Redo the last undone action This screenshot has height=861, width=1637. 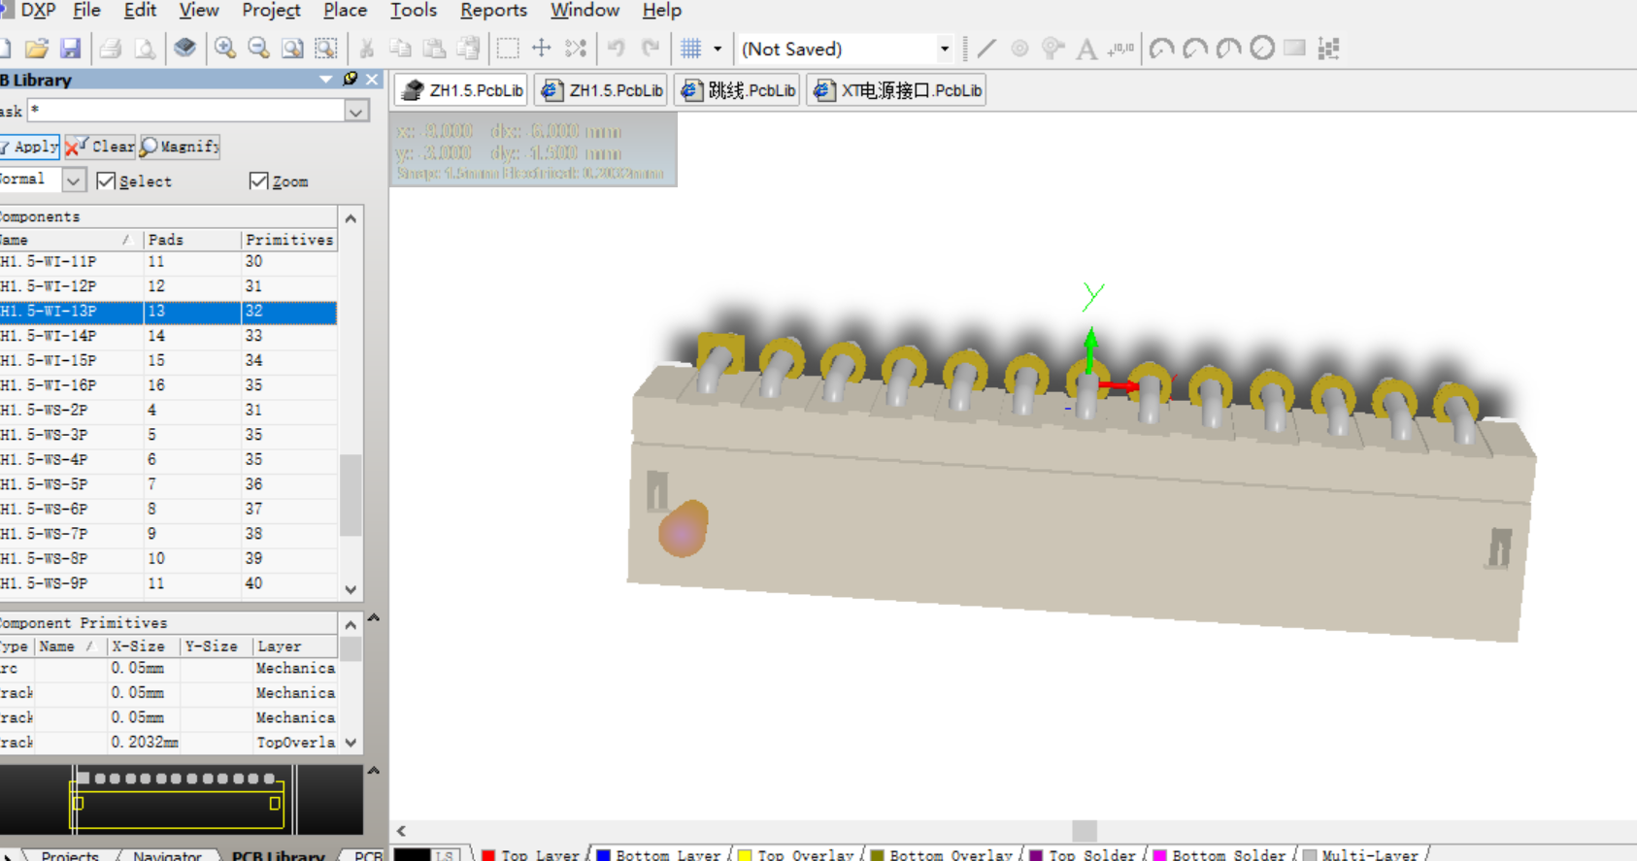pyautogui.click(x=651, y=49)
